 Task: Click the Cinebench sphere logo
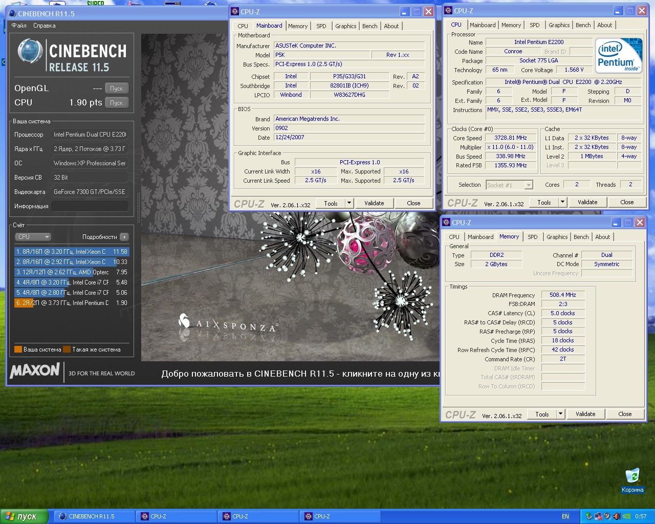point(30,52)
